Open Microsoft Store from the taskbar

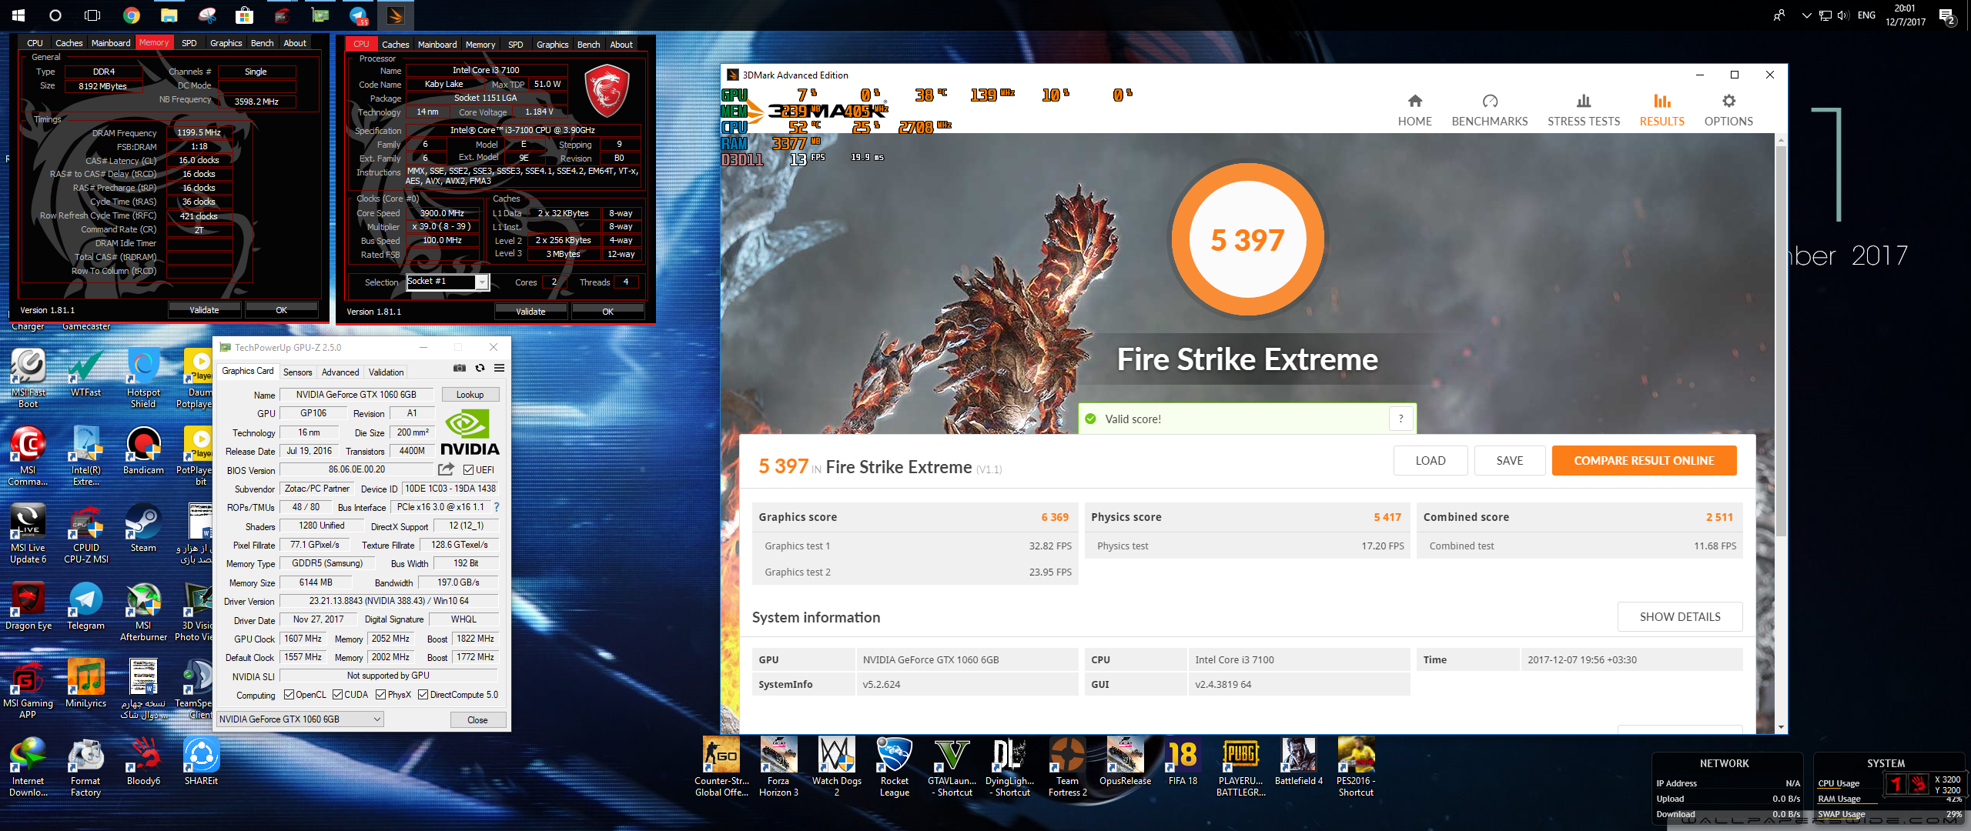coord(245,15)
